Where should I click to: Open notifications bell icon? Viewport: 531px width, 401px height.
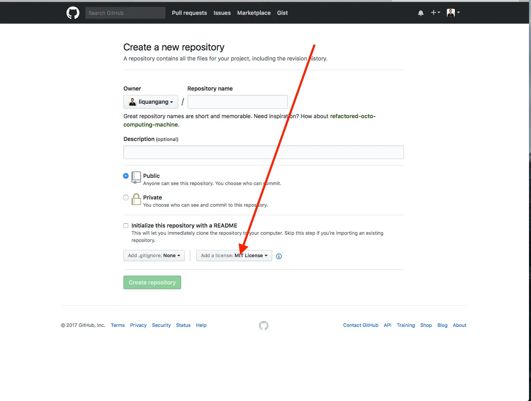point(421,13)
